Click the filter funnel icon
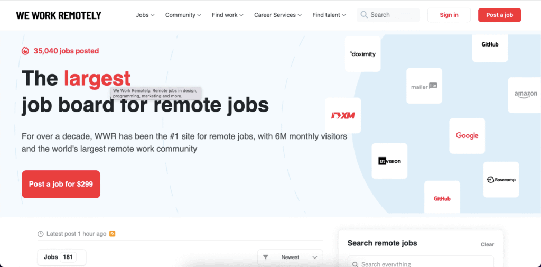Image resolution: width=541 pixels, height=267 pixels. (x=265, y=257)
